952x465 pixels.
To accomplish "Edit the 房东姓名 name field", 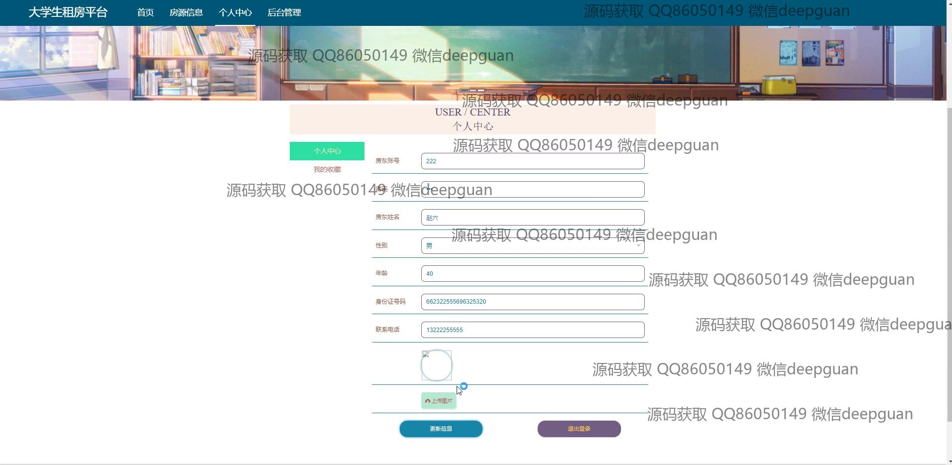I will click(x=533, y=218).
